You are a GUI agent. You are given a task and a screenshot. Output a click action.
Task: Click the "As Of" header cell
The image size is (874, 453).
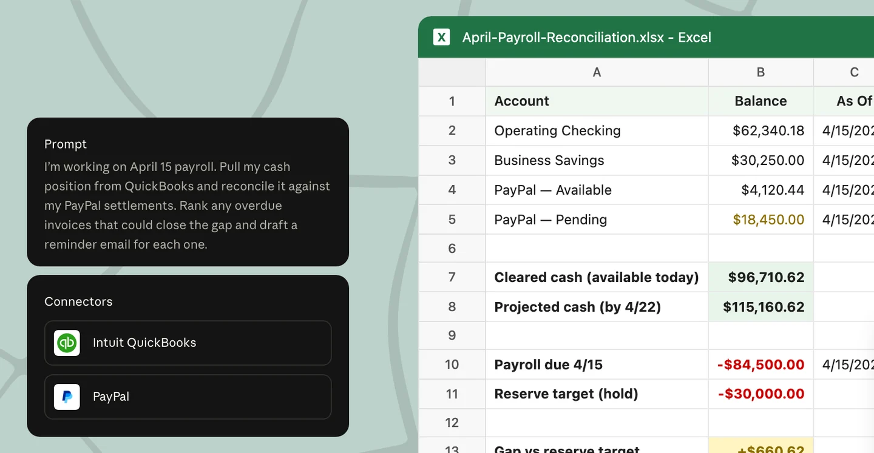(x=844, y=101)
